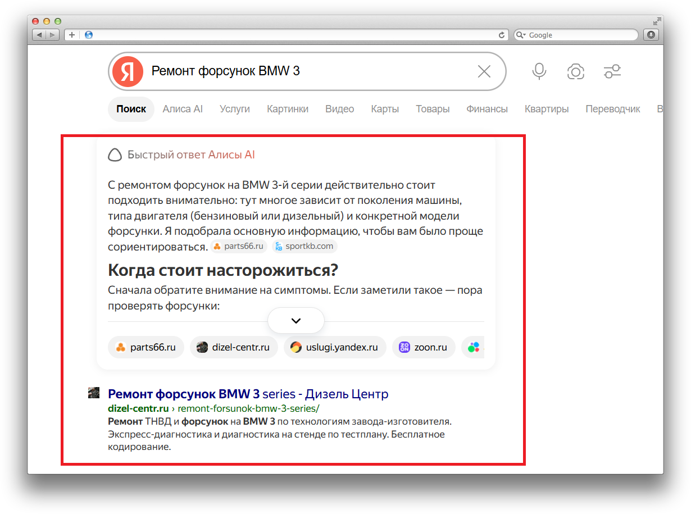Open inline sportkb.com source link
The width and height of the screenshot is (691, 514).
(x=304, y=246)
